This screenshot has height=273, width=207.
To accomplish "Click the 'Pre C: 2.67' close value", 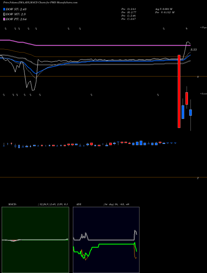I will (129, 19).
